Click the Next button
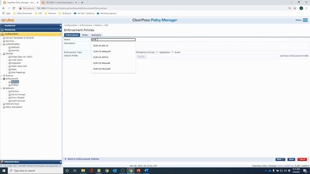The width and height of the screenshot is (310, 174). [280, 159]
